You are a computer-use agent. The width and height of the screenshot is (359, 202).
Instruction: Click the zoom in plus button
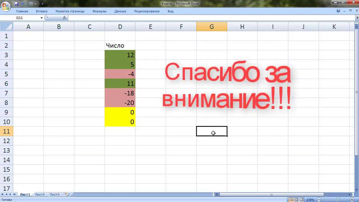pyautogui.click(x=352, y=200)
